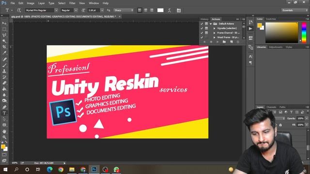
Task: Toggle text orientation in options bar
Action: coord(19,10)
